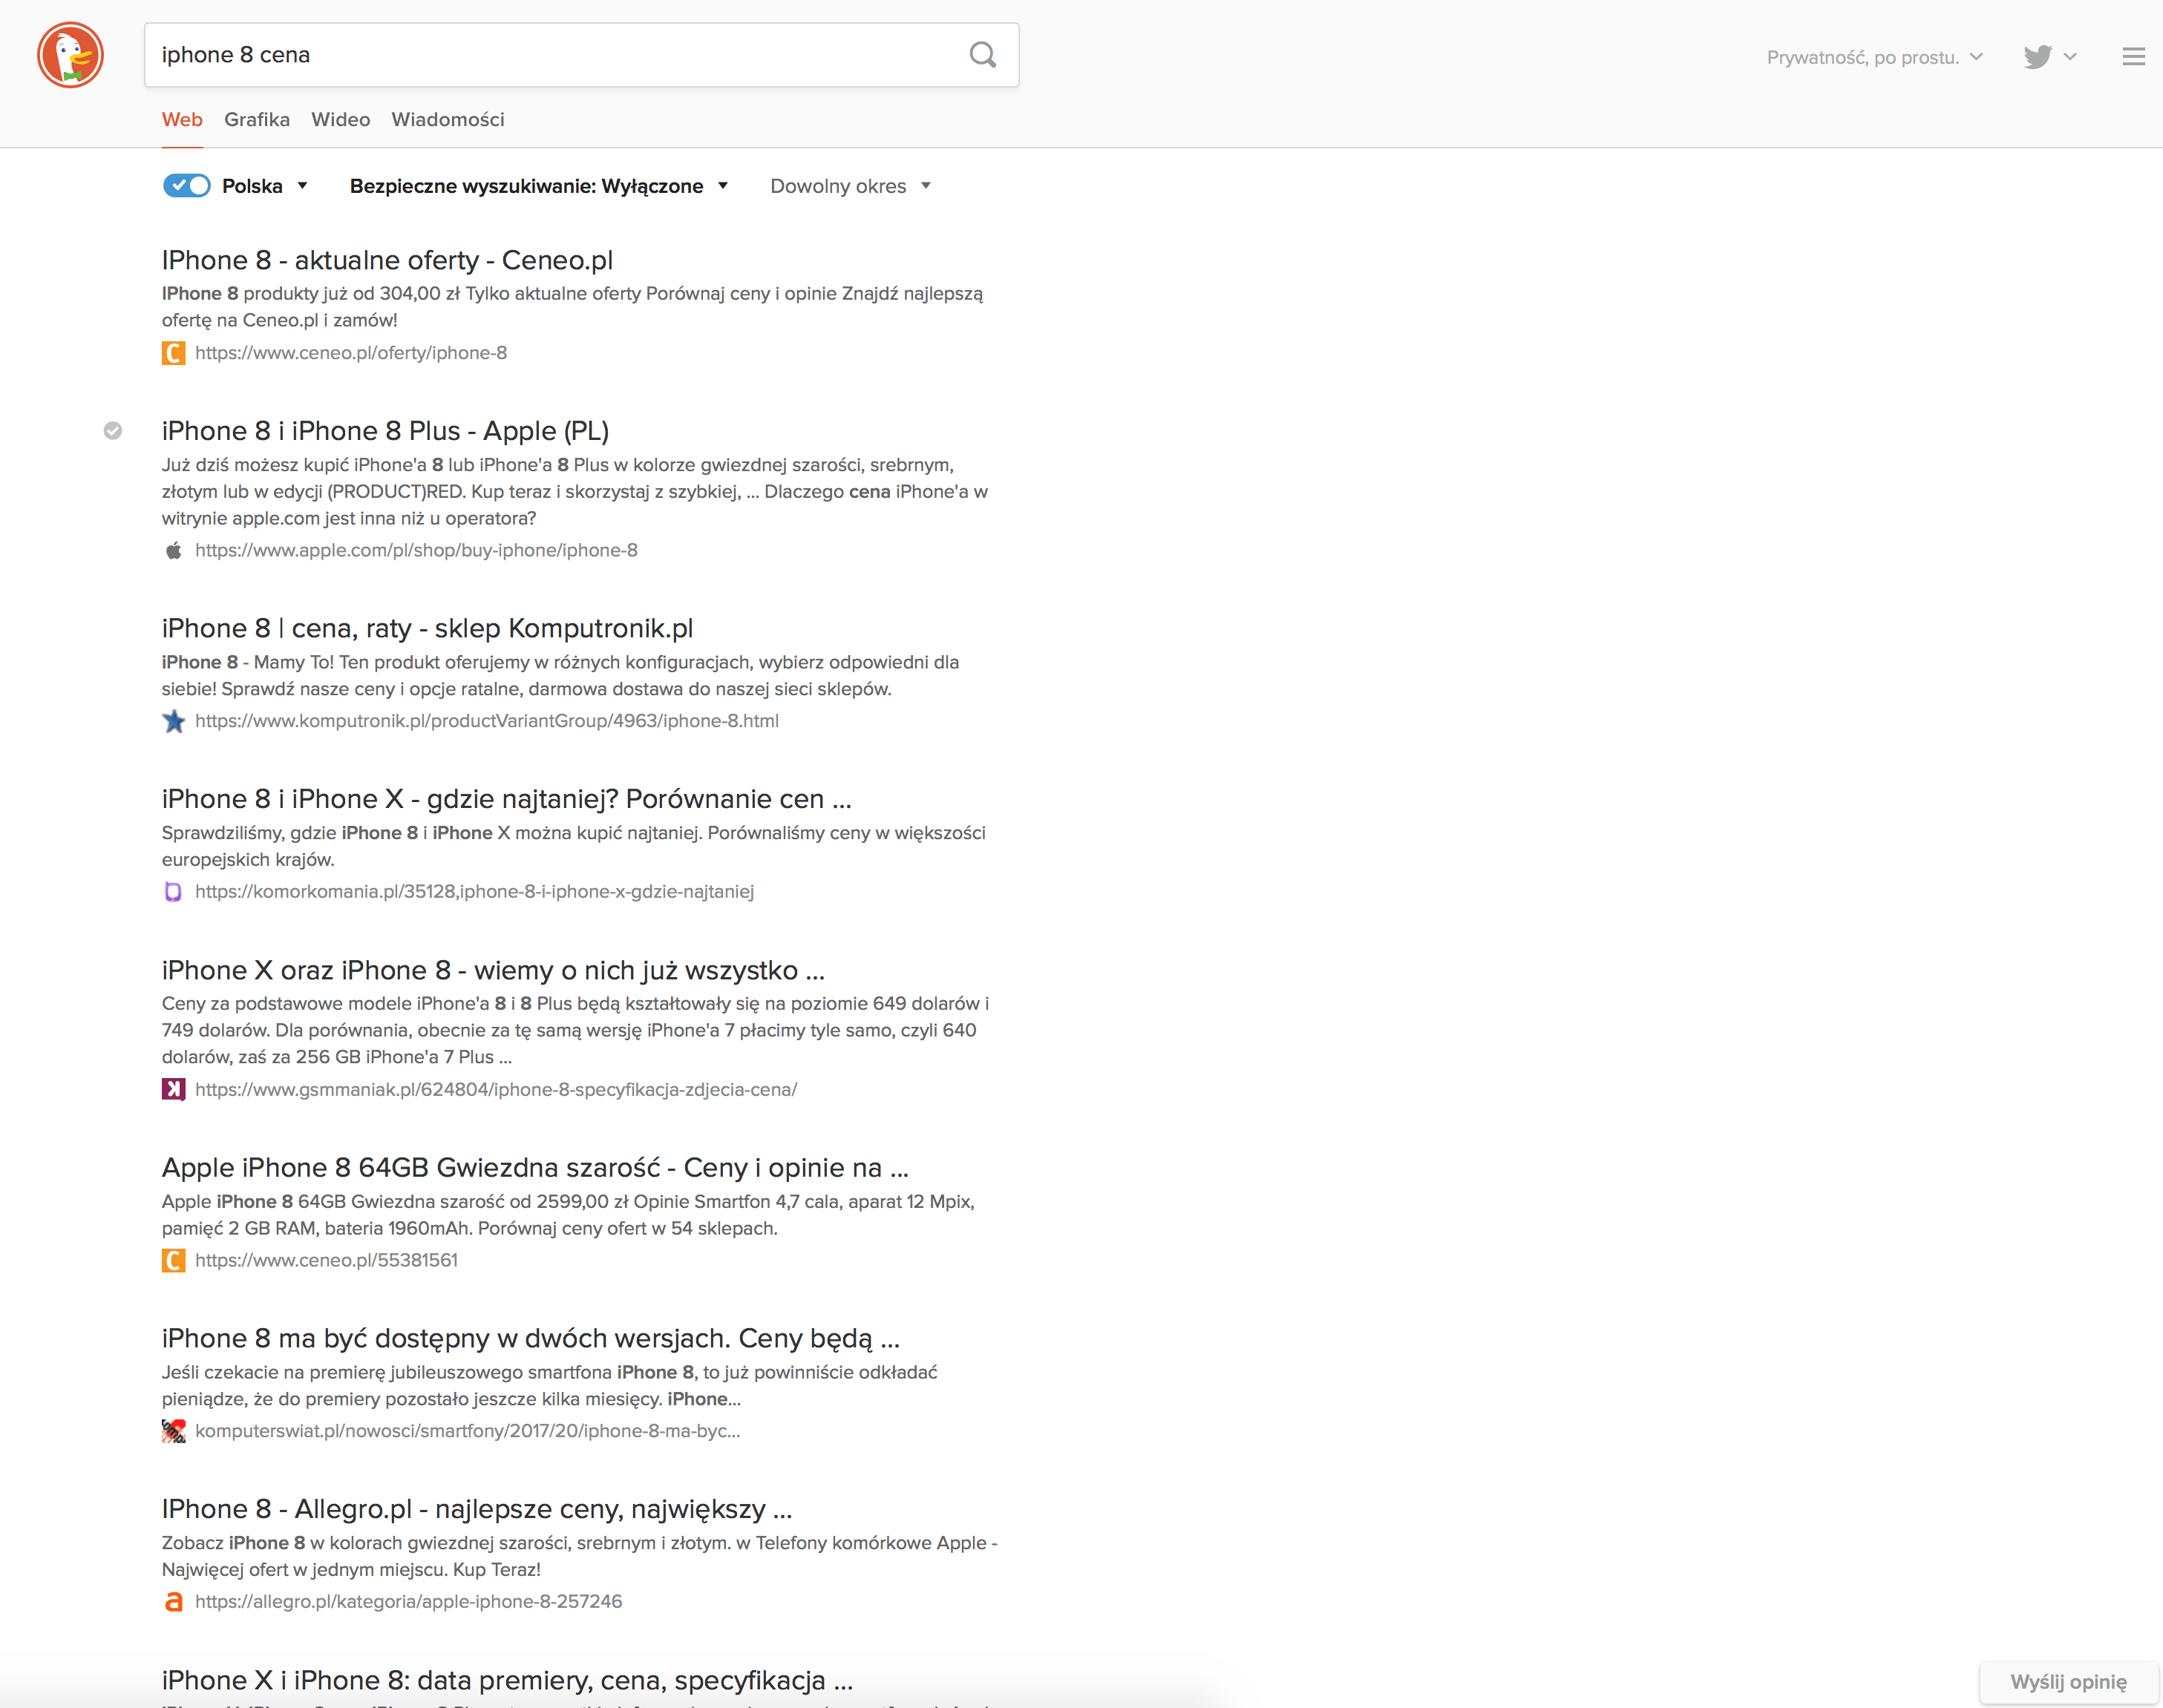
Task: Click Allegro favicon beside result URL
Action: (173, 1602)
